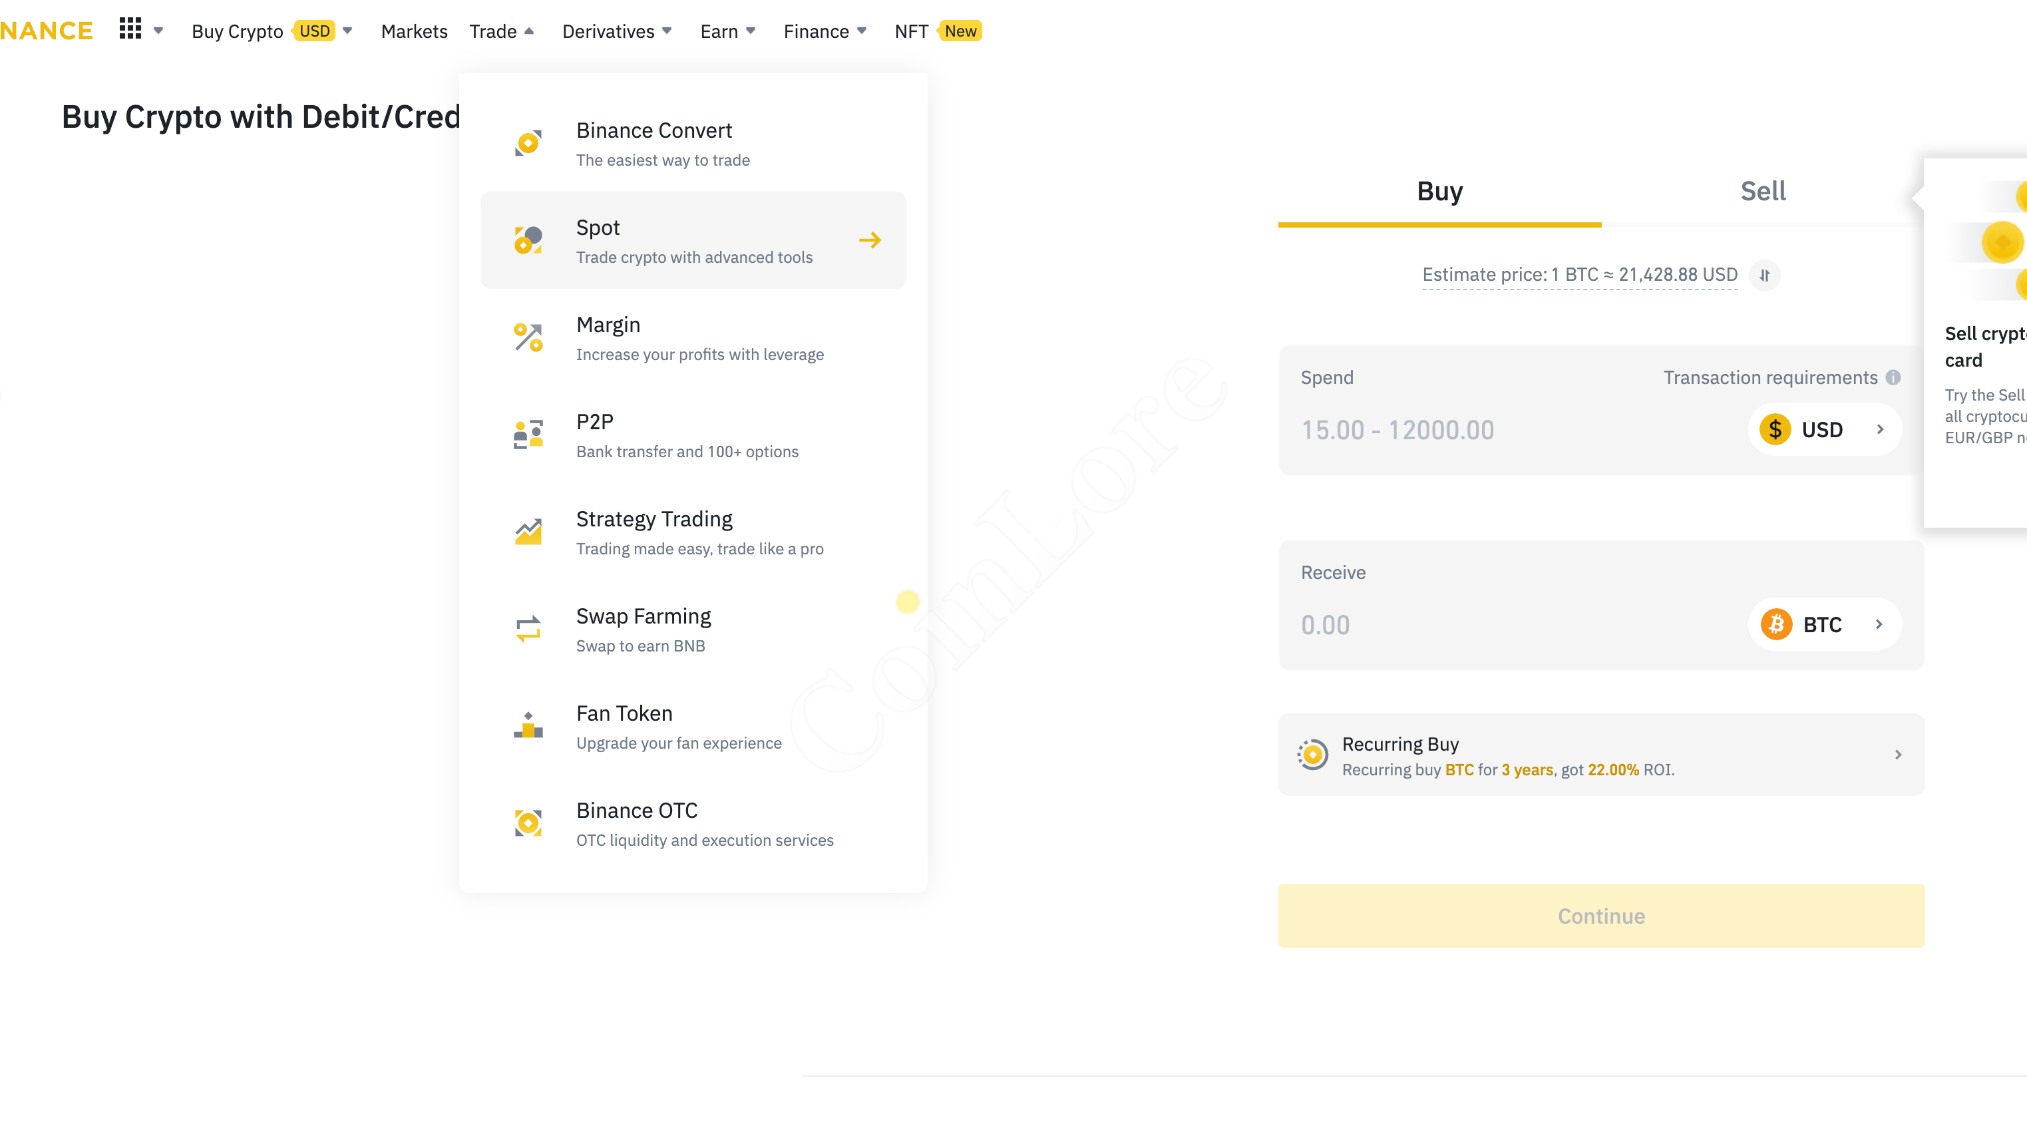Click the Margin percent icon
Image resolution: width=2027 pixels, height=1130 pixels.
coord(528,337)
